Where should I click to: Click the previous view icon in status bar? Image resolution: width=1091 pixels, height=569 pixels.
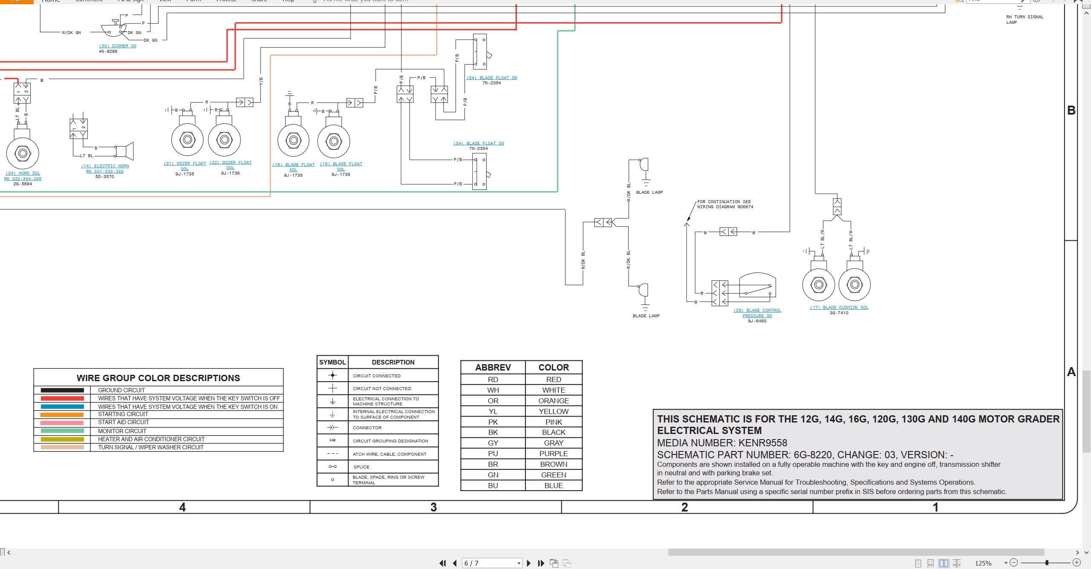pos(554,563)
